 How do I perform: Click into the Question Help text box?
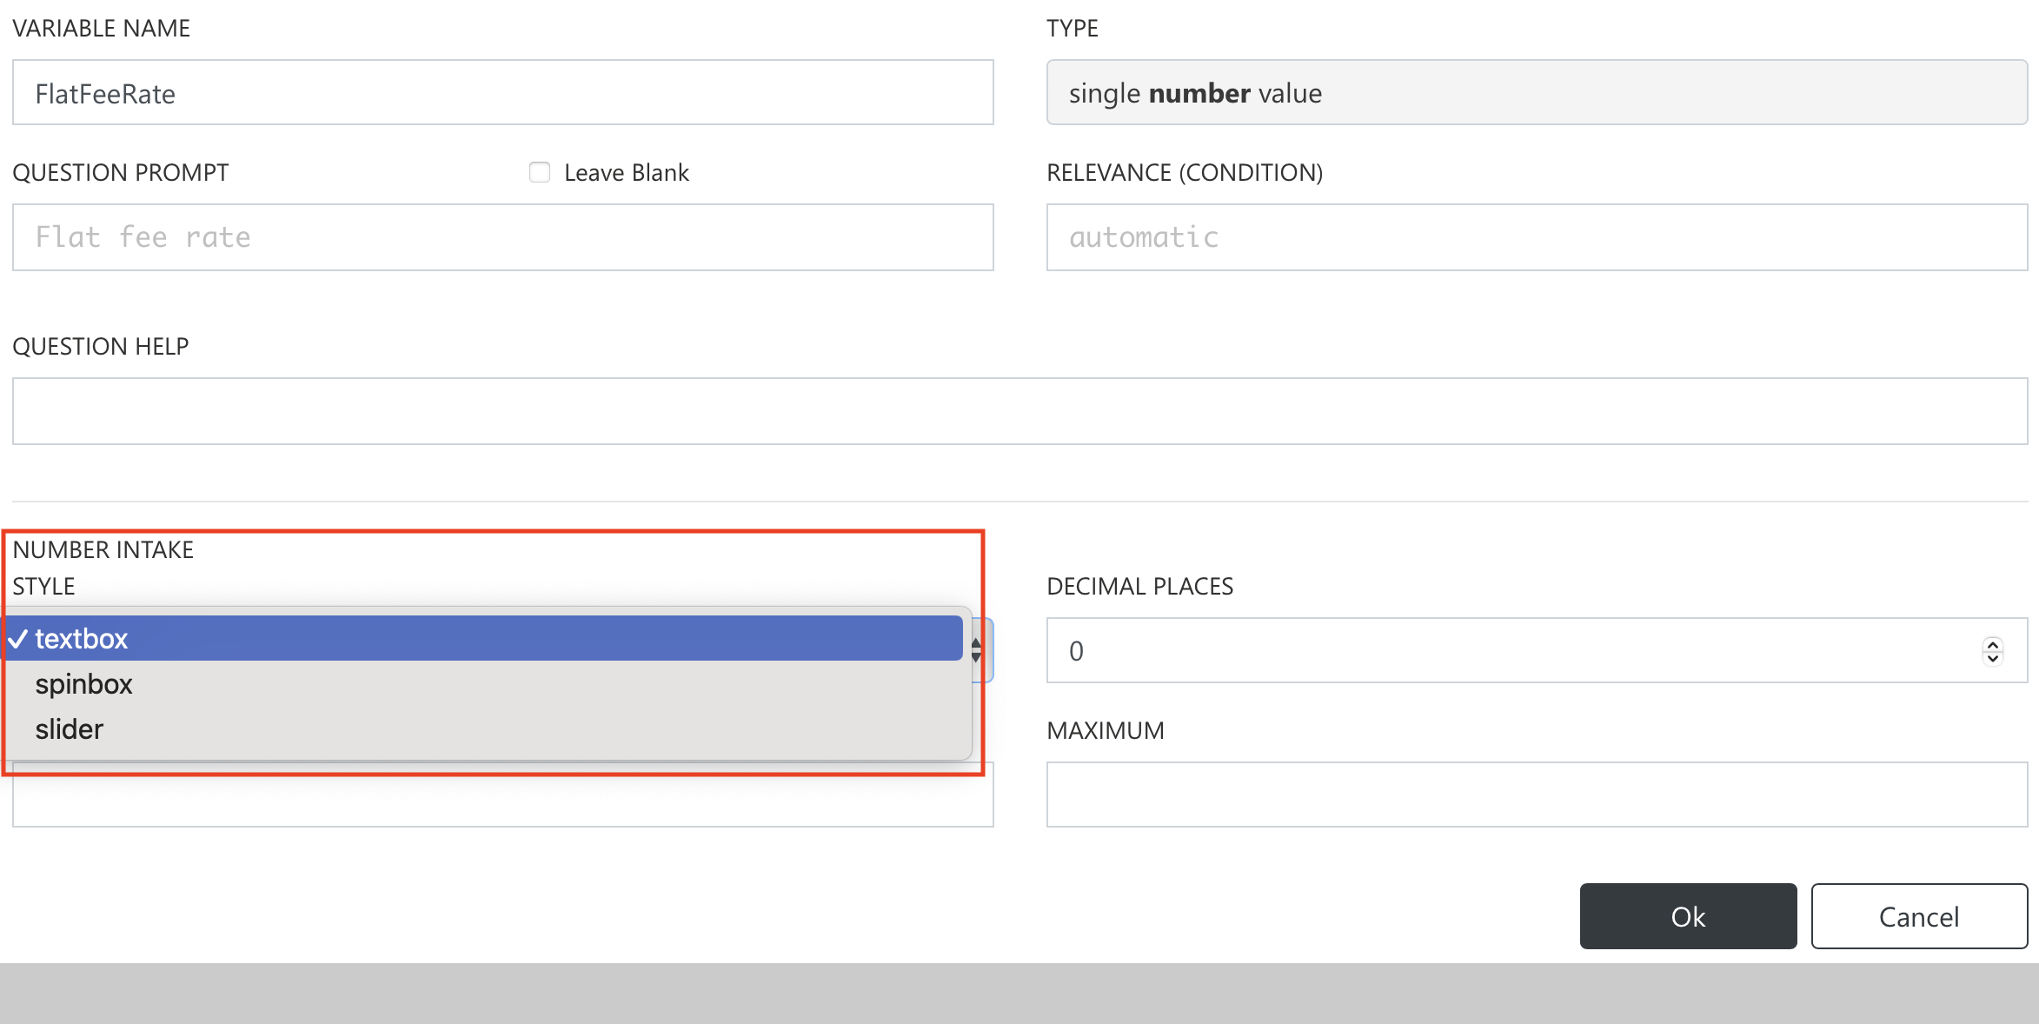[x=1019, y=411]
